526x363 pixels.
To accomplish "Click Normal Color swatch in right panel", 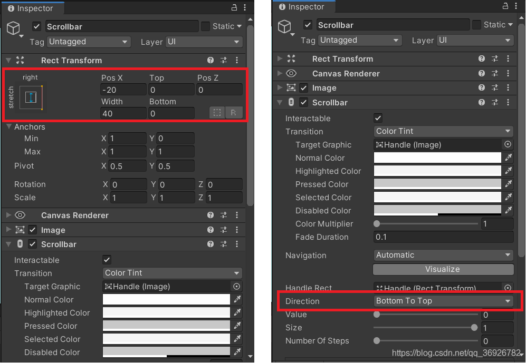I will tap(437, 158).
